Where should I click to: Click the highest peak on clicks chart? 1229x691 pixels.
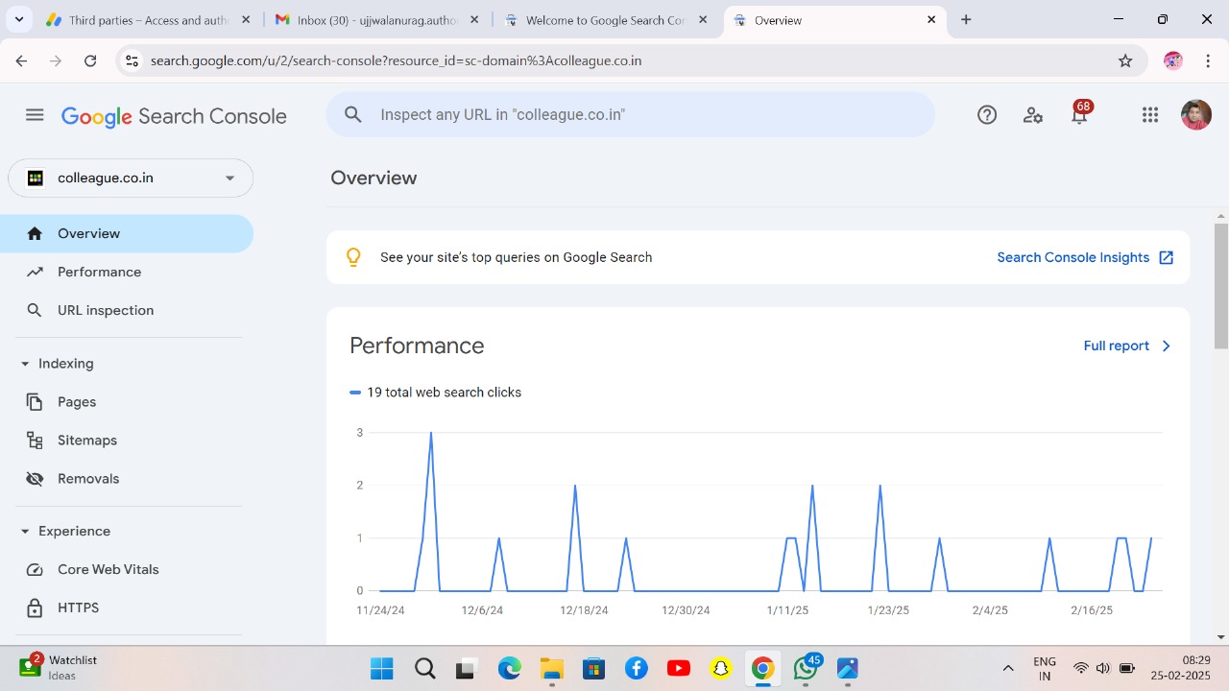click(430, 434)
